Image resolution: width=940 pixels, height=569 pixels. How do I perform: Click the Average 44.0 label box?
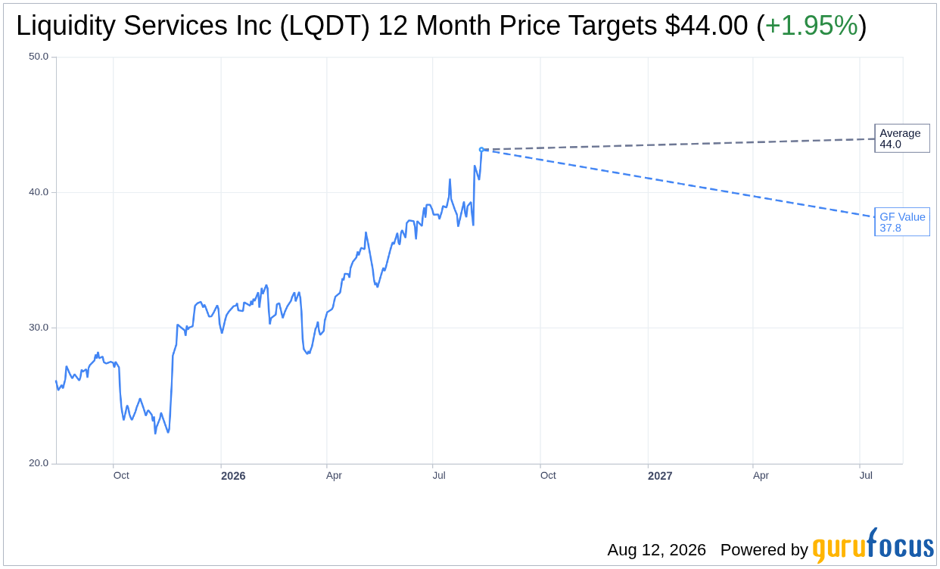pos(902,138)
